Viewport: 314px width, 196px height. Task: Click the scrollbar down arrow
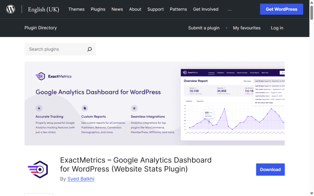(x=312, y=194)
